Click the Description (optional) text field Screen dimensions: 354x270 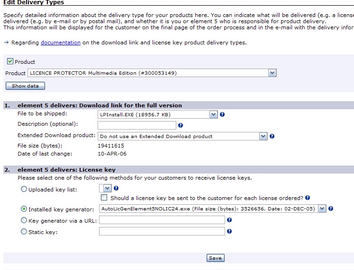pos(136,125)
